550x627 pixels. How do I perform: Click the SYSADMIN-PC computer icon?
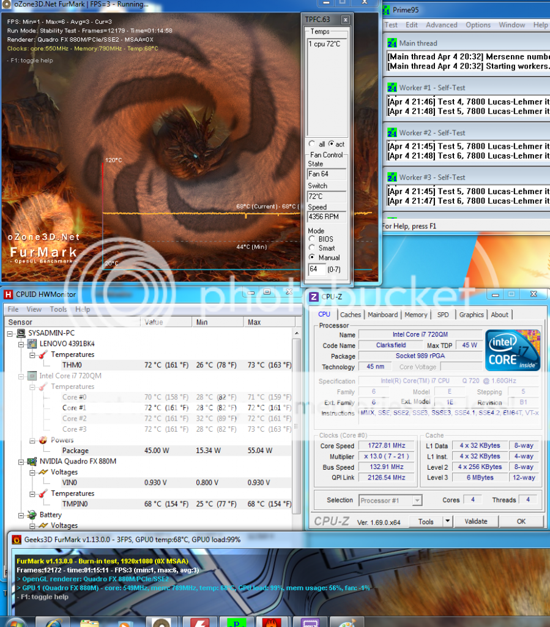click(x=20, y=333)
